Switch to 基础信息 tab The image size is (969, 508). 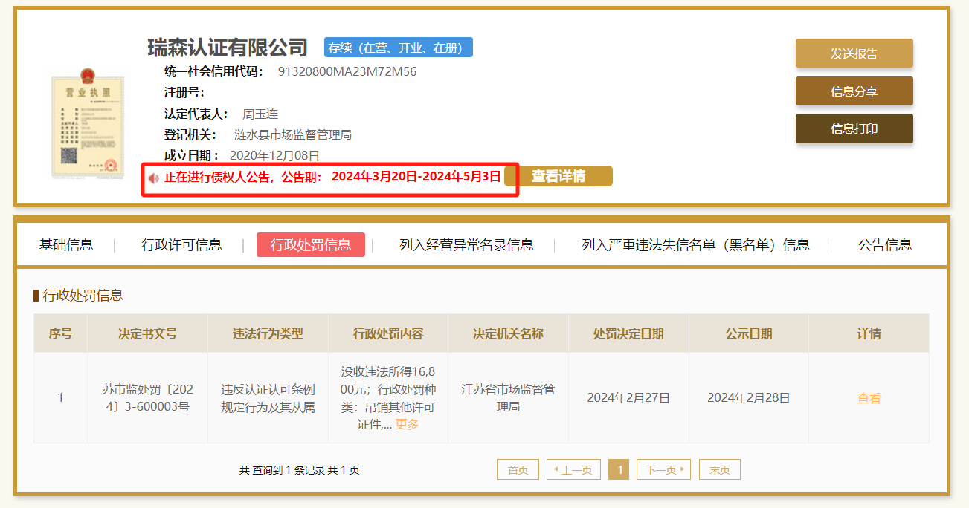66,245
